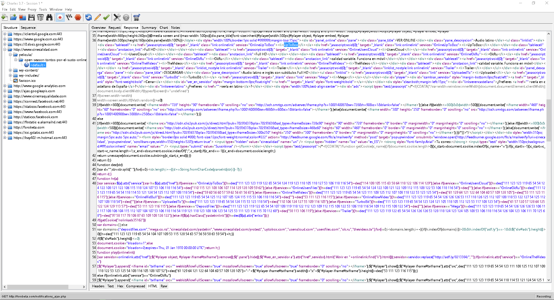
Task: Open settings with the gear icon
Action: click(126, 18)
